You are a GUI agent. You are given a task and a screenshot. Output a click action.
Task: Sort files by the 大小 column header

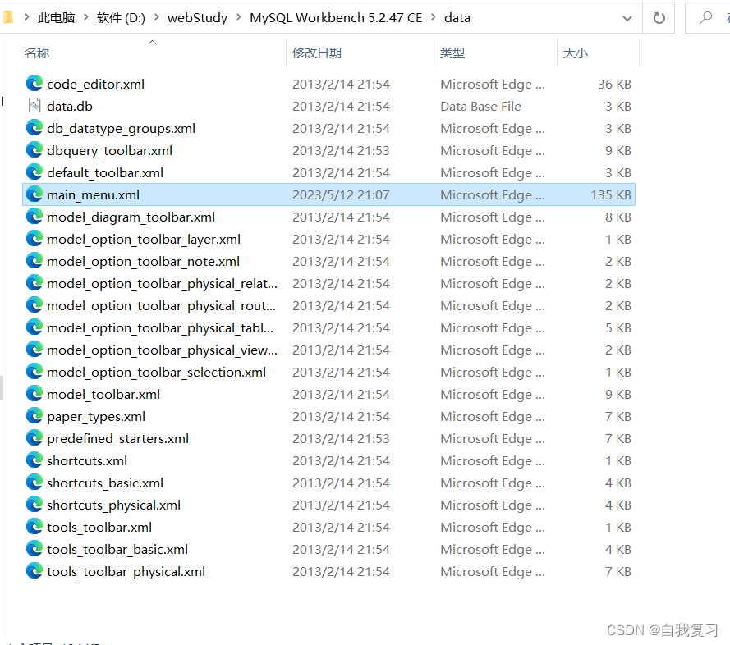point(576,52)
